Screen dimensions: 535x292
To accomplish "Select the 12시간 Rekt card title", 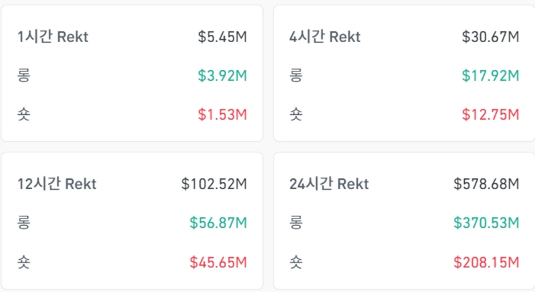I will point(57,184).
